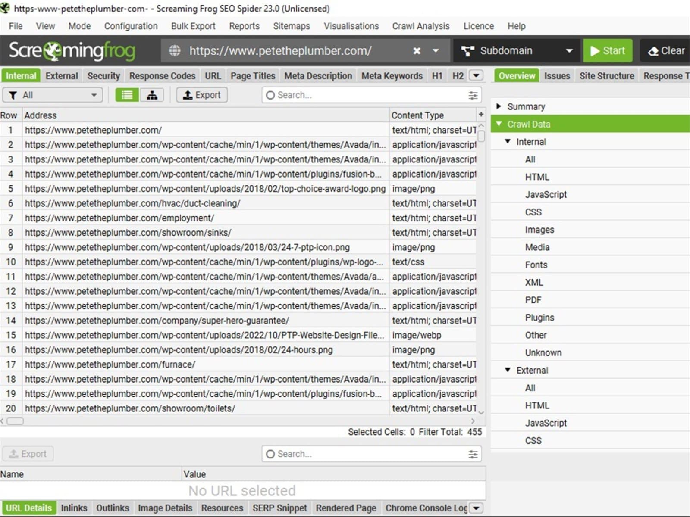Show more bottom tabs dropdown arrow
Viewport: 690px width, 517px height.
click(x=476, y=508)
